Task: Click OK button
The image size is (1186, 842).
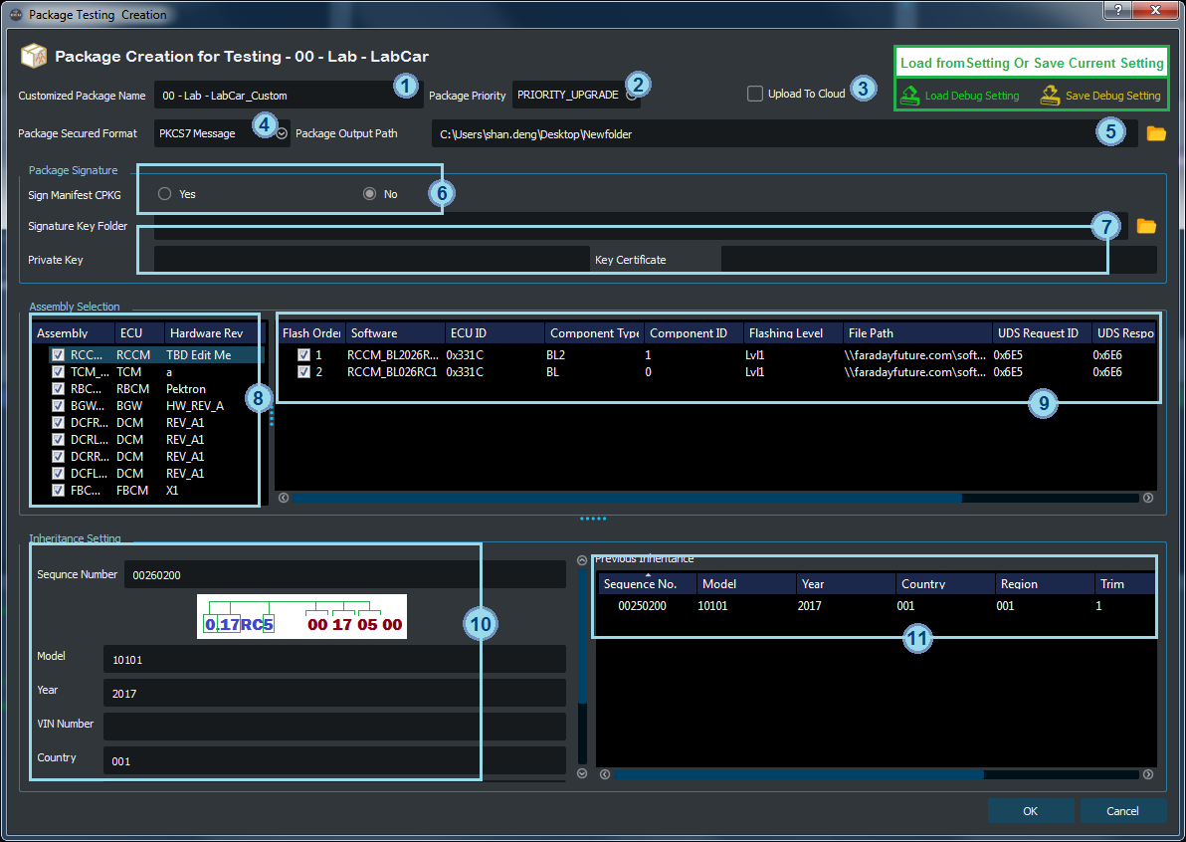Action: tap(1030, 811)
